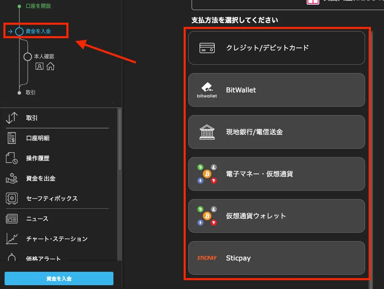384x289 pixels.
Task: Click the person icon under 本人確認 step
Action: 40,66
